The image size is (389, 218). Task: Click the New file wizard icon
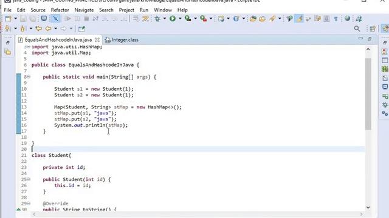(x=8, y=19)
